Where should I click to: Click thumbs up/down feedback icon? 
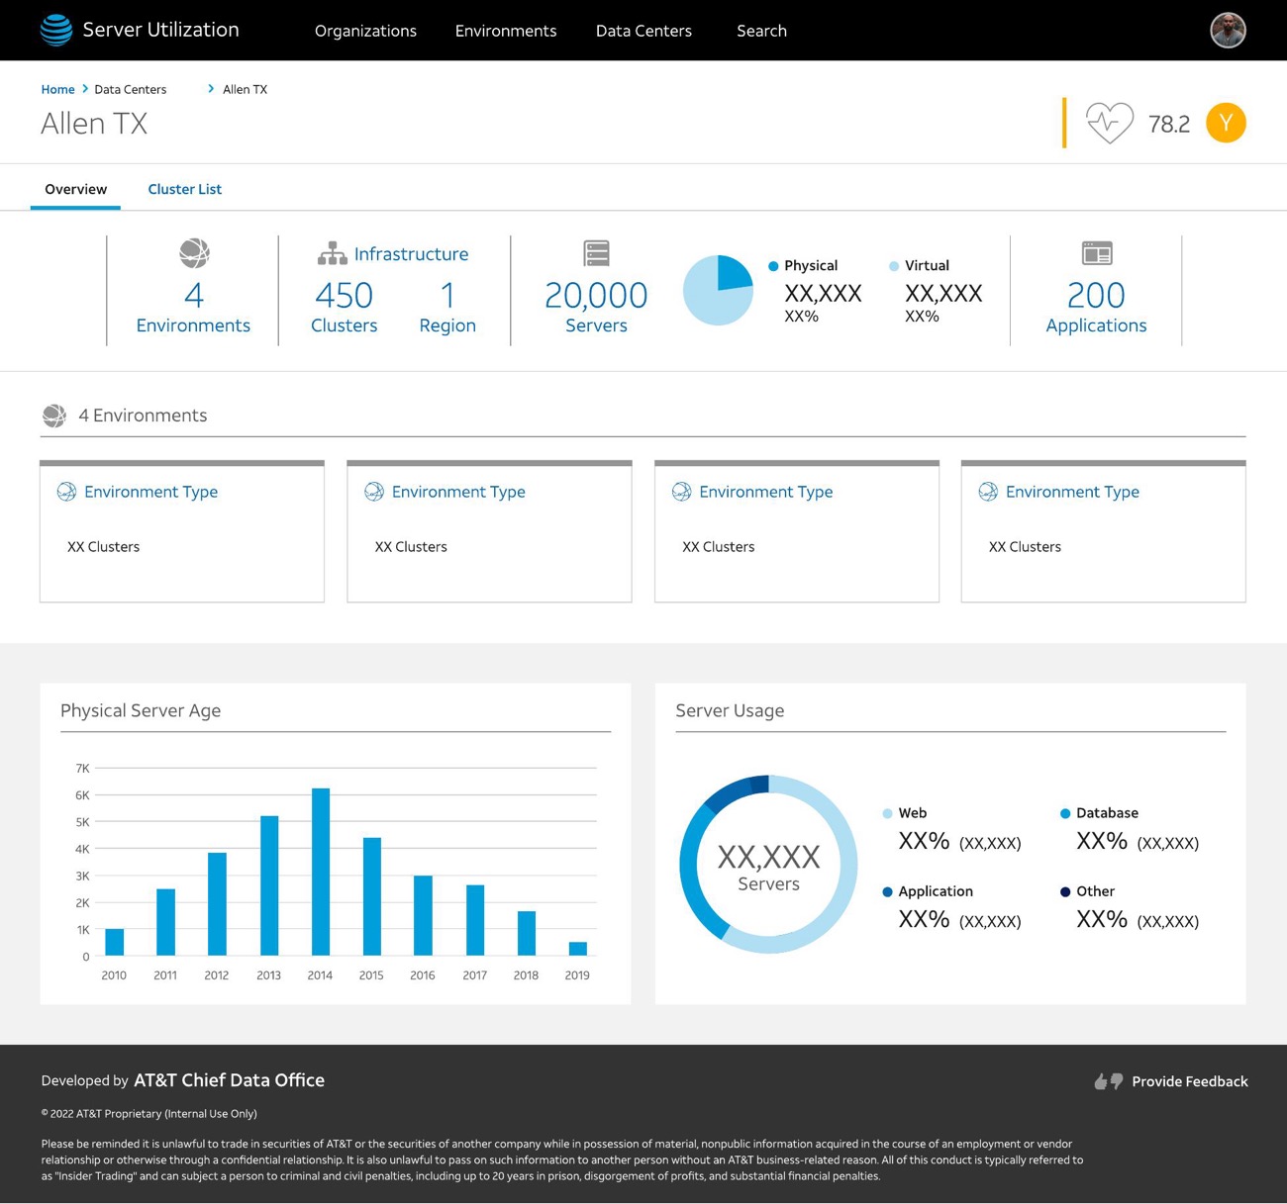click(1108, 1081)
